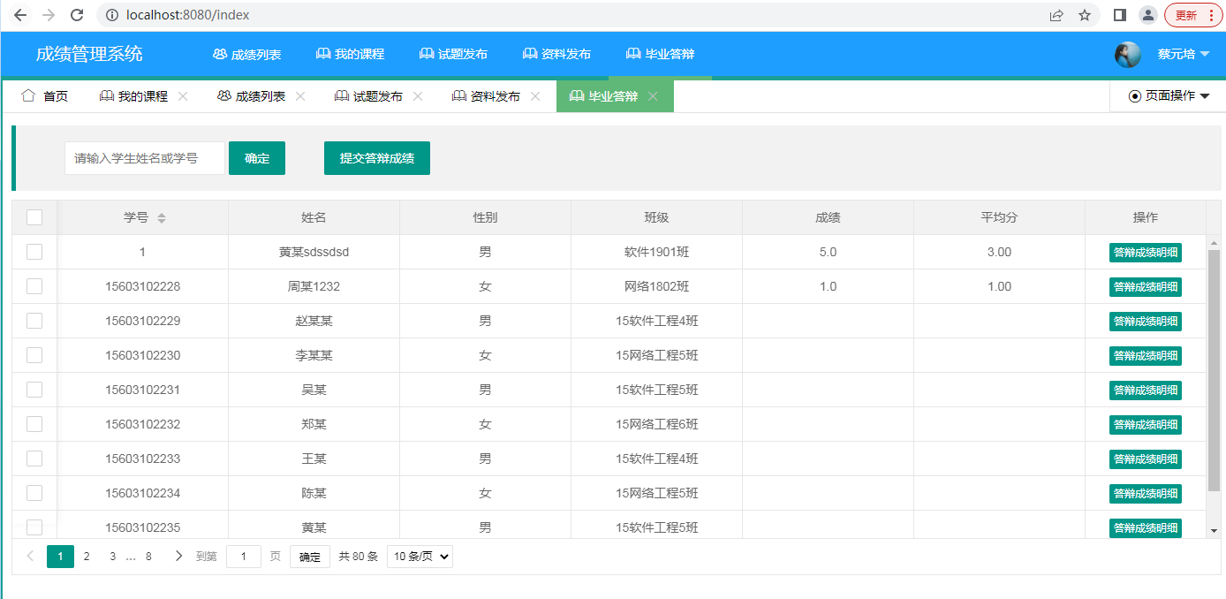This screenshot has height=599, width=1226.
Task: Open the 10 条/页 page size selector
Action: coord(420,557)
